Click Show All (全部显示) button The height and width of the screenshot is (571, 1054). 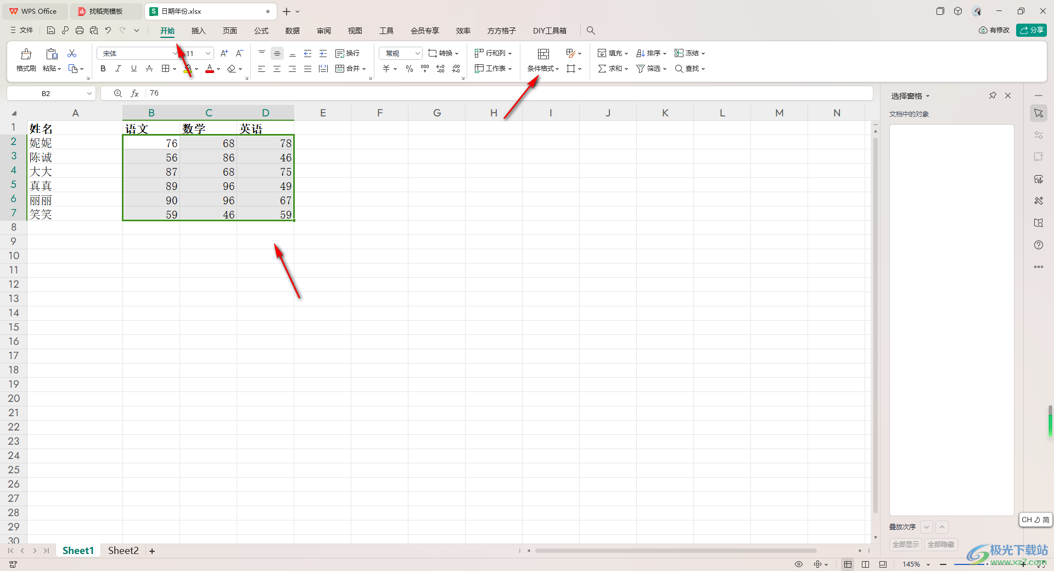(x=906, y=545)
